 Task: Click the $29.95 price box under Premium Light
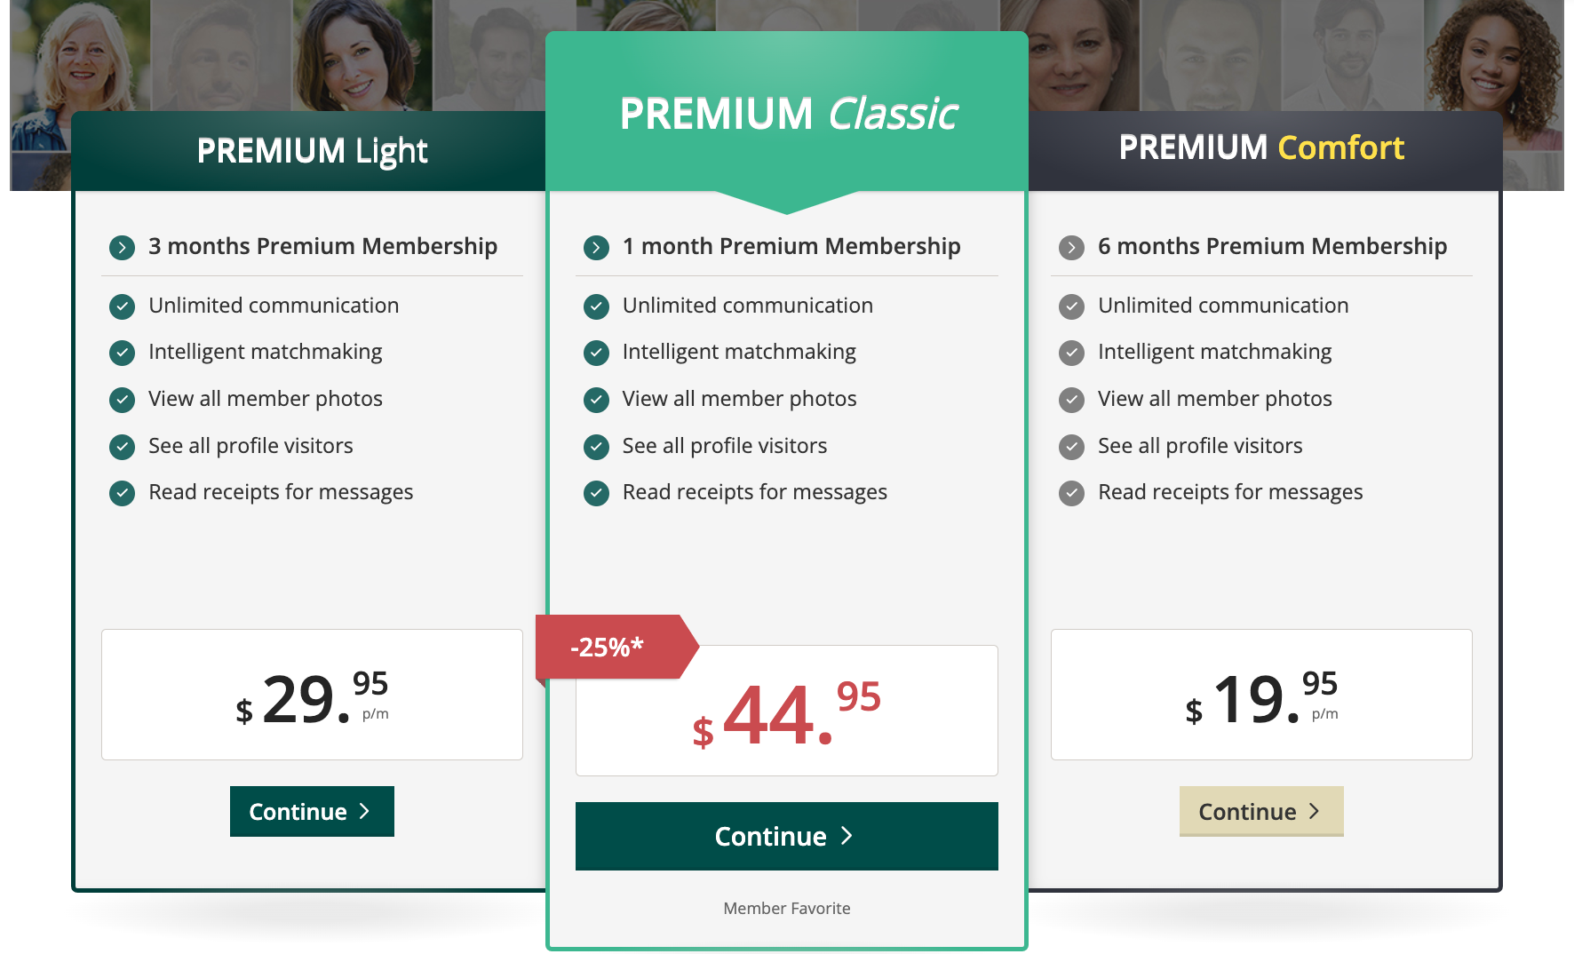tap(312, 695)
